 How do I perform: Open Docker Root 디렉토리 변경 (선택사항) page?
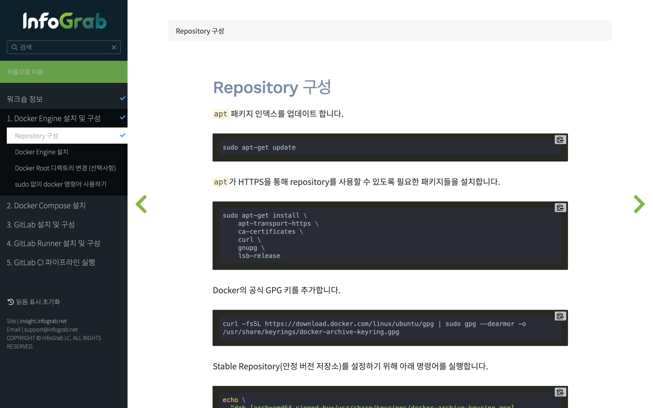pyautogui.click(x=65, y=168)
